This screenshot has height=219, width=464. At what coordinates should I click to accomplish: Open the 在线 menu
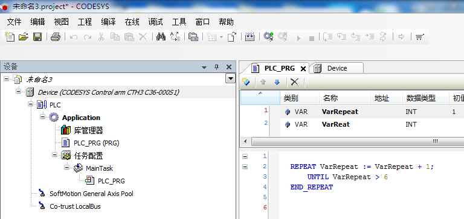tap(132, 22)
